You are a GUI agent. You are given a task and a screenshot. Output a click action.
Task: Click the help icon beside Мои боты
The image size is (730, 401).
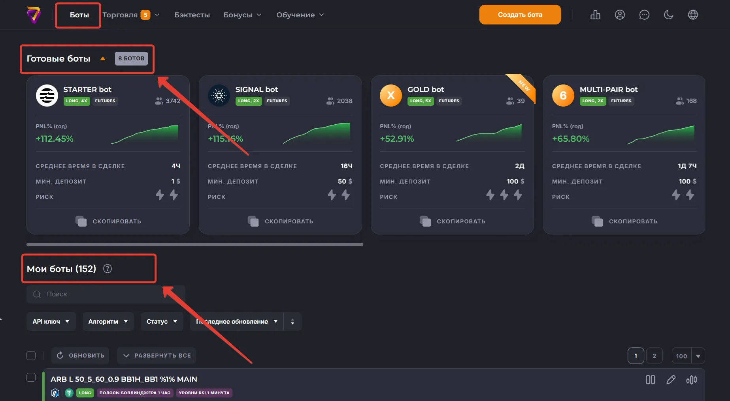(108, 269)
